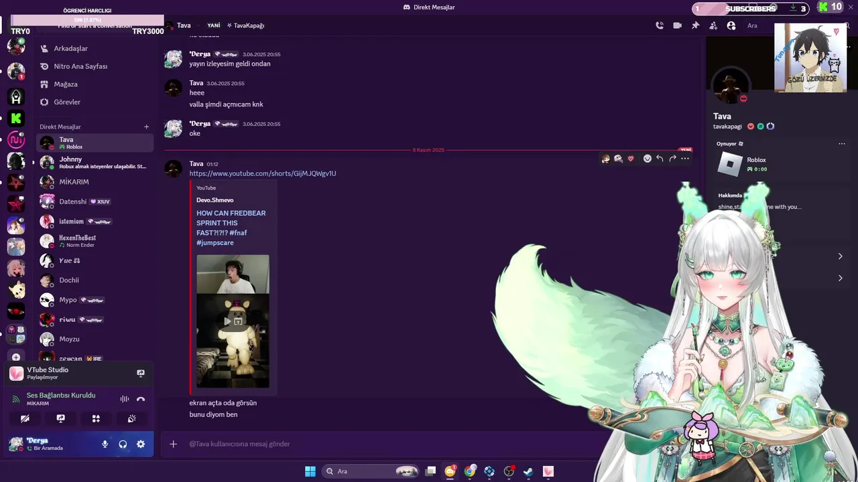Open Arkadaşlar friends page
Image resolution: width=858 pixels, height=482 pixels.
tap(96, 48)
